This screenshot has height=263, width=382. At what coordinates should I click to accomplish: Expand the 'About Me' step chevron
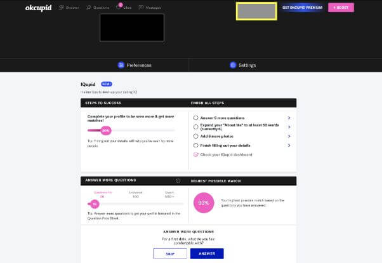[x=289, y=127]
